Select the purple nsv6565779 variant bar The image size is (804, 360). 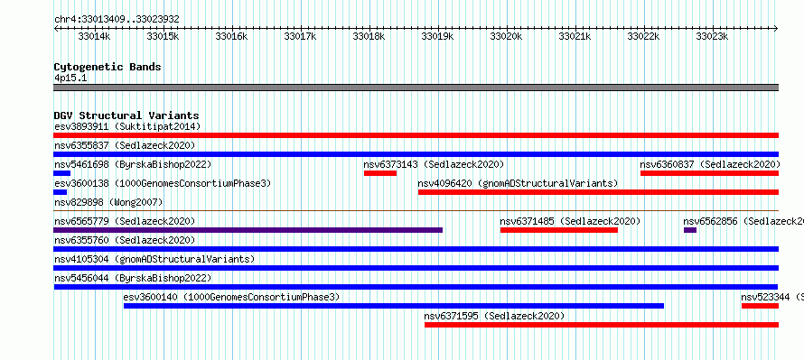(248, 230)
